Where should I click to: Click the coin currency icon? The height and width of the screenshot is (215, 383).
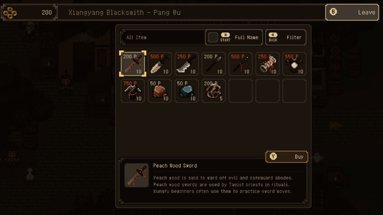[x=10, y=13]
